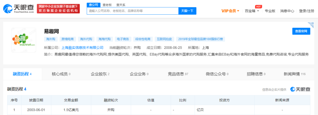Click the 天眼查 logo beside 信息由企名片提供
The image size is (318, 115).
click(300, 89)
